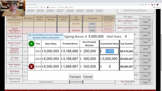Add a contract year with the green plus icon
The width and height of the screenshot is (162, 91).
point(31,44)
